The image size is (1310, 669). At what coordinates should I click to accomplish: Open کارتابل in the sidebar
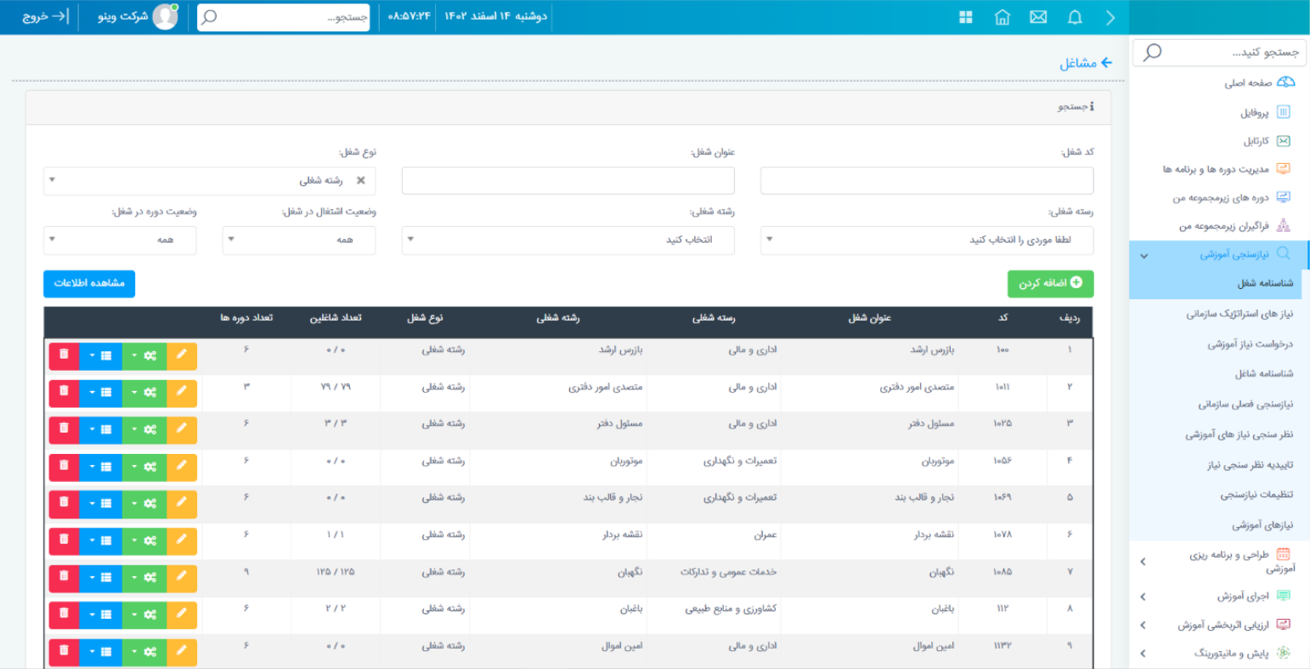(x=1268, y=141)
